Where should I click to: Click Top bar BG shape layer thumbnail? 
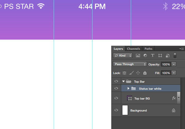pyautogui.click(x=129, y=98)
